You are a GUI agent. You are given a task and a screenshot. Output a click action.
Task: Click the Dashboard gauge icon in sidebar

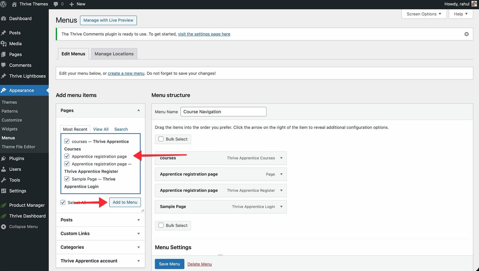click(x=4, y=19)
